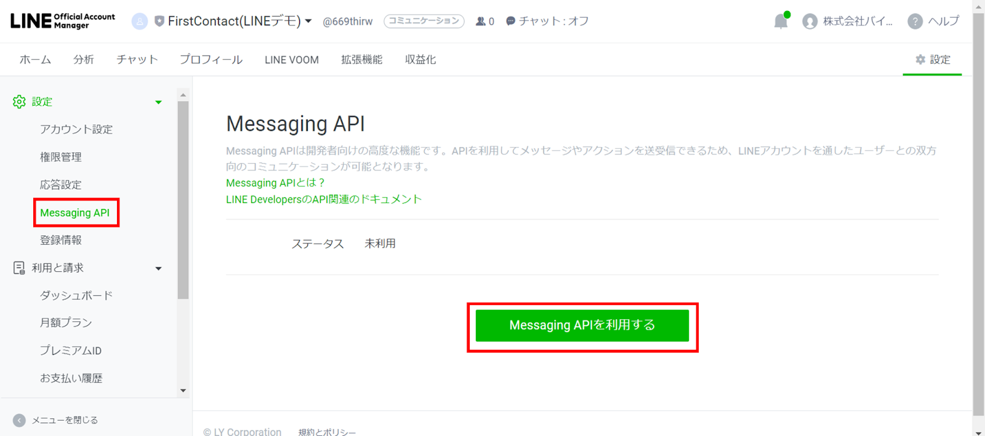This screenshot has height=436, width=985.
Task: Select Messaging API in sidebar
Action: pos(75,213)
